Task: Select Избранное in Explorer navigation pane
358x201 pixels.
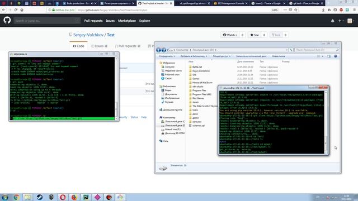Action: 169,63
